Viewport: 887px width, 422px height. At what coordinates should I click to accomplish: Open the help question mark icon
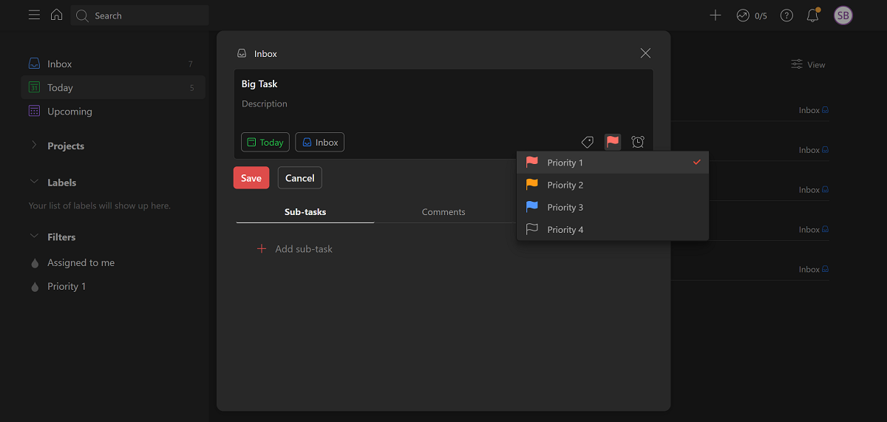(x=786, y=16)
